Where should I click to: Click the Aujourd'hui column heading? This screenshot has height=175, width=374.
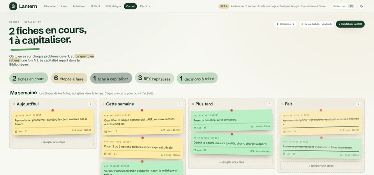[x=27, y=104]
